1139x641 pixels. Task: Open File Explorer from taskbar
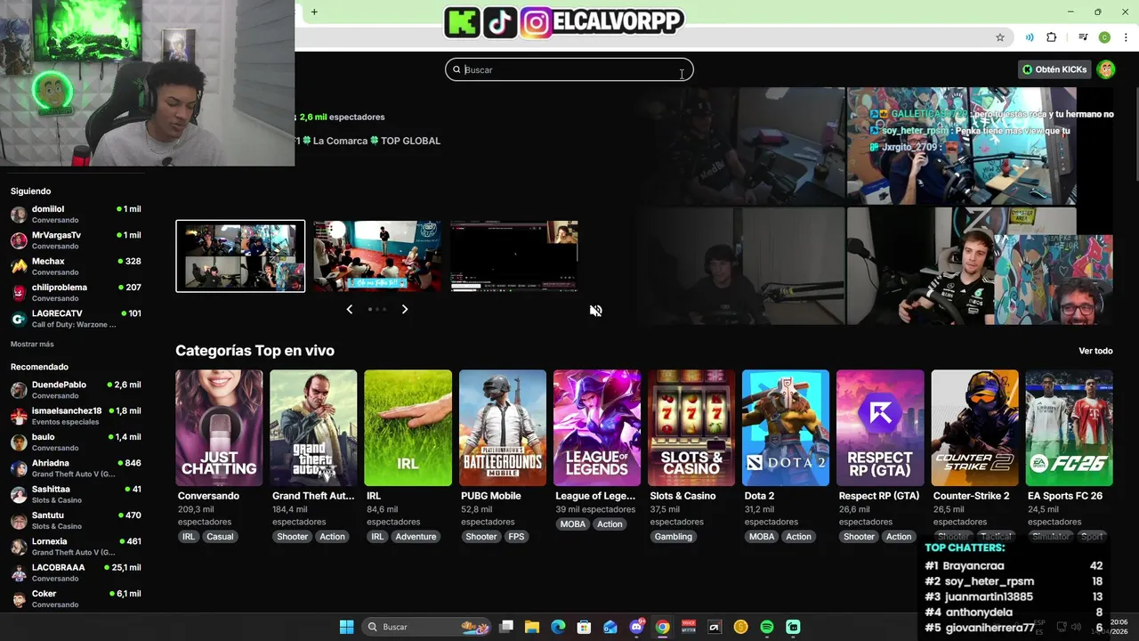click(532, 627)
